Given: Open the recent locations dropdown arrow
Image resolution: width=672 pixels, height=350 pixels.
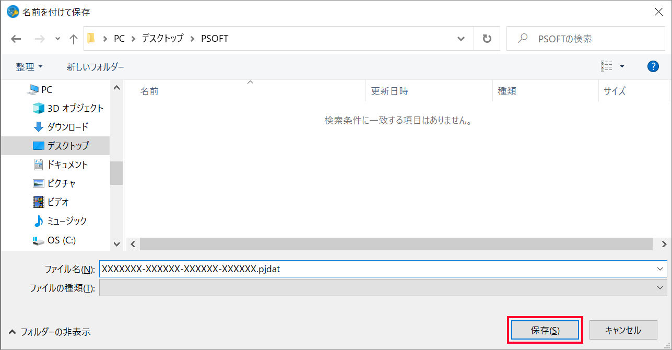Looking at the screenshot, I should (58, 39).
